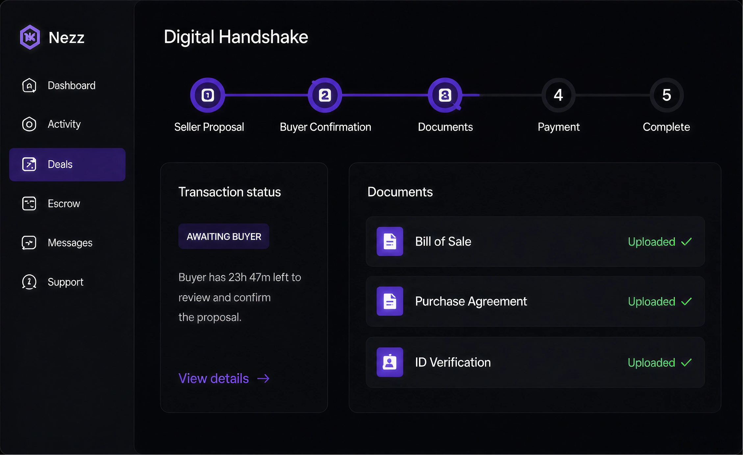Click the Purchase Agreement document icon
Screen dimensions: 743x455
390,301
